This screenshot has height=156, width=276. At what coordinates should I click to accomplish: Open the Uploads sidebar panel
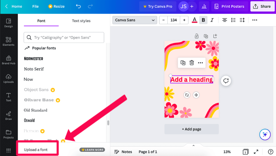click(9, 78)
